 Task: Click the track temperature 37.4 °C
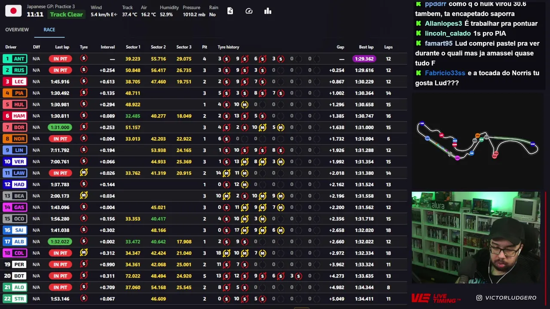[x=129, y=15]
